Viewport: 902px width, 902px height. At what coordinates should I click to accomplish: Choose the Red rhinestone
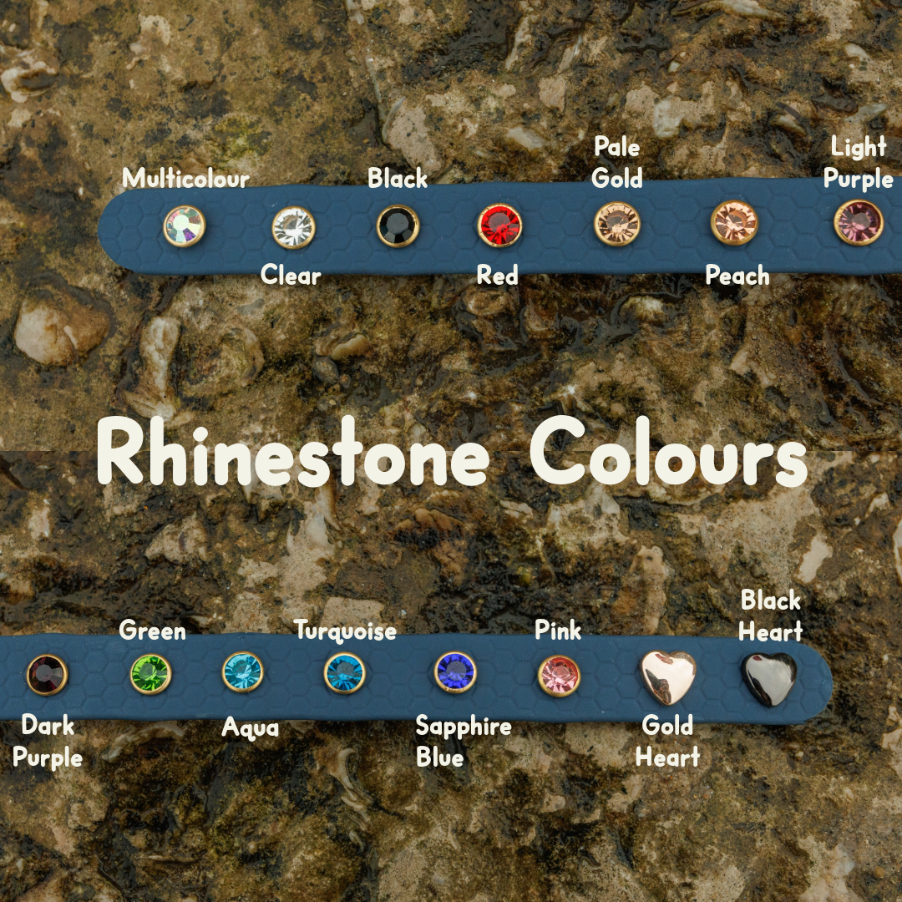coord(499,225)
